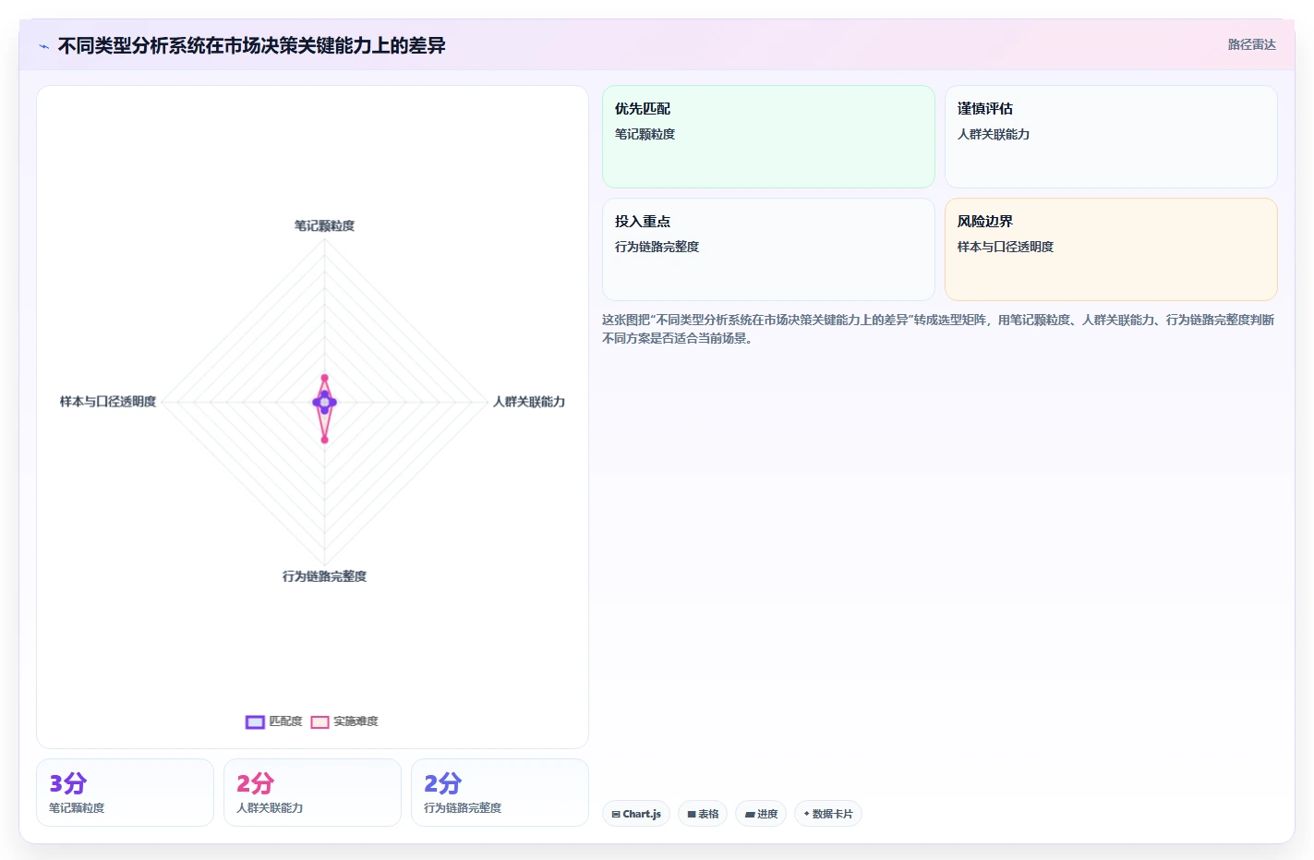Image resolution: width=1314 pixels, height=860 pixels.
Task: Click the 行为链路完整度 radar axis label
Action: [x=324, y=576]
